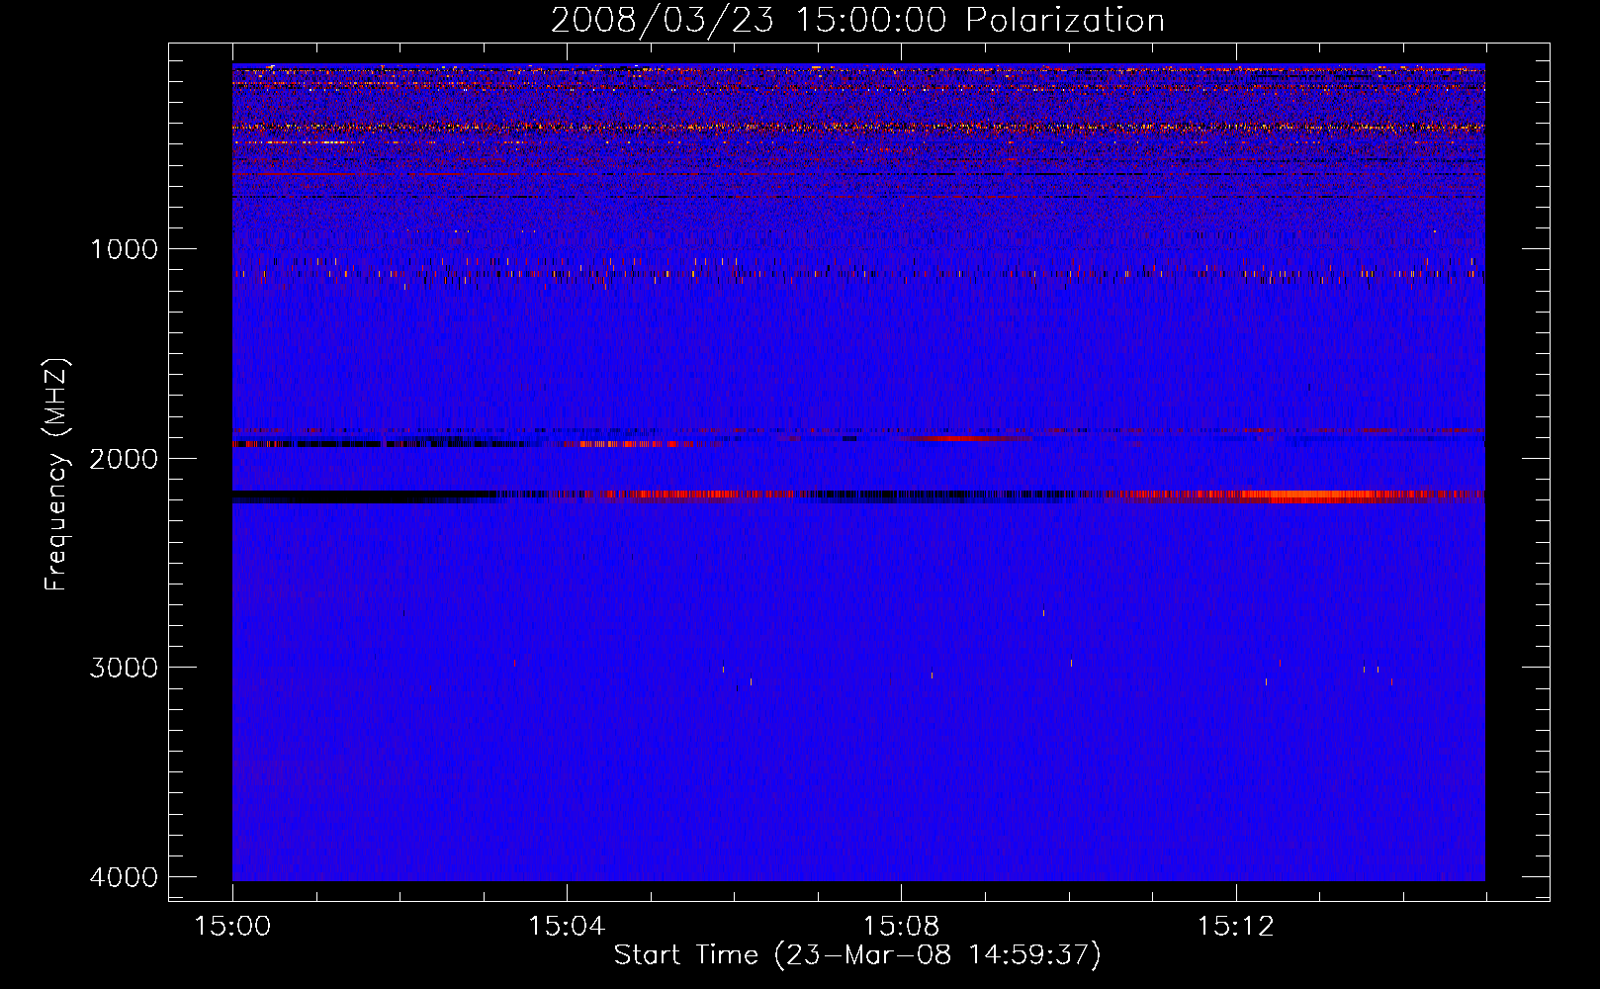Click the 'Start Time (23-Mar-08 14:59:37)' label
The height and width of the screenshot is (989, 1600).
[x=857, y=955]
